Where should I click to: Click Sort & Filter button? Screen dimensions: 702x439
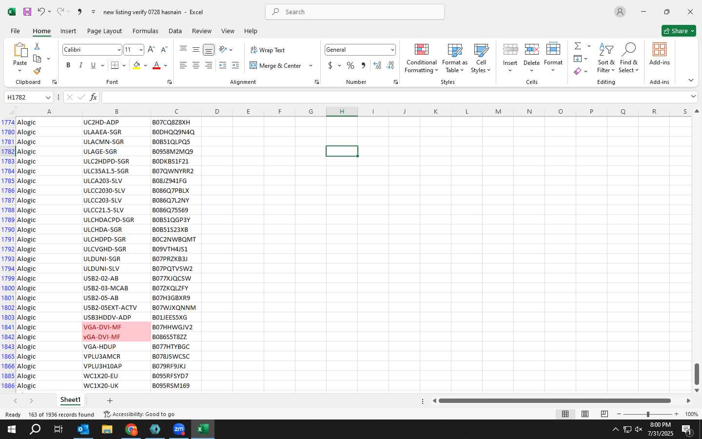tap(606, 58)
